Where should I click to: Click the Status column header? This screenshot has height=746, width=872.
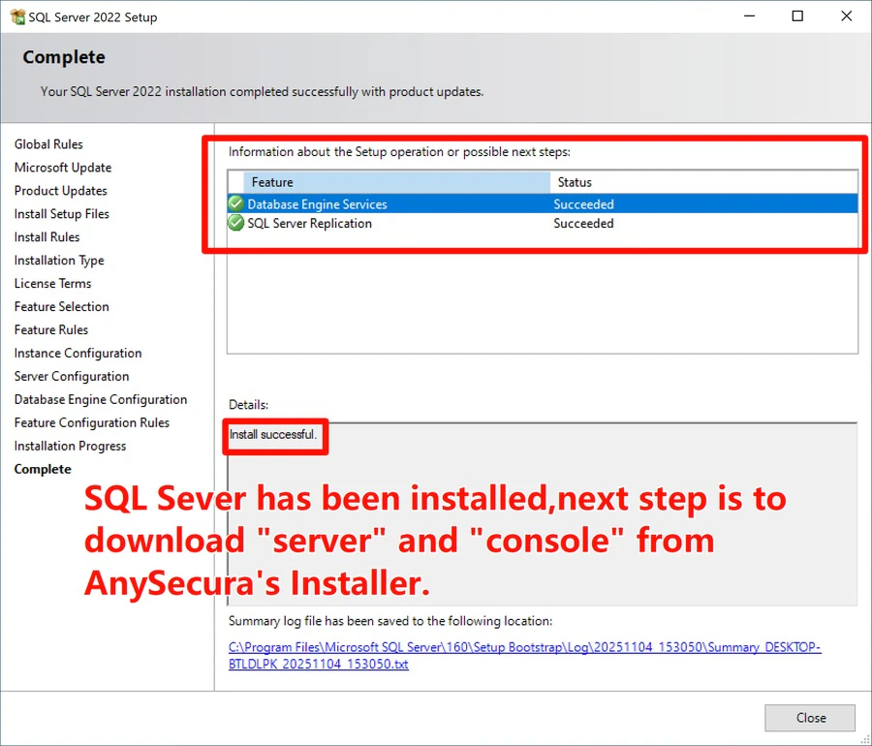click(703, 182)
